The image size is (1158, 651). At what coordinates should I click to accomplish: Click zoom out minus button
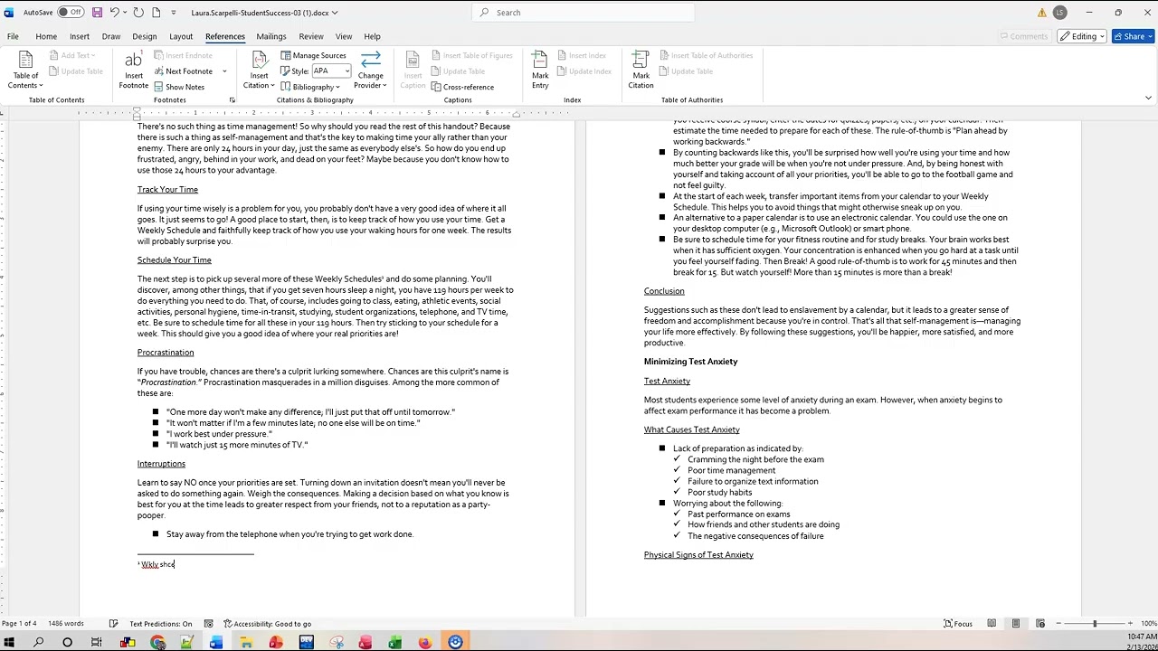click(1058, 624)
